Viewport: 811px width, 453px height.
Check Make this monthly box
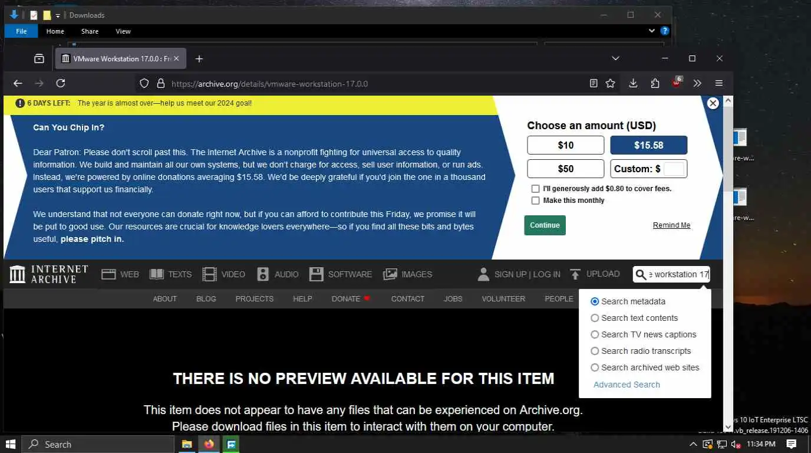click(535, 201)
